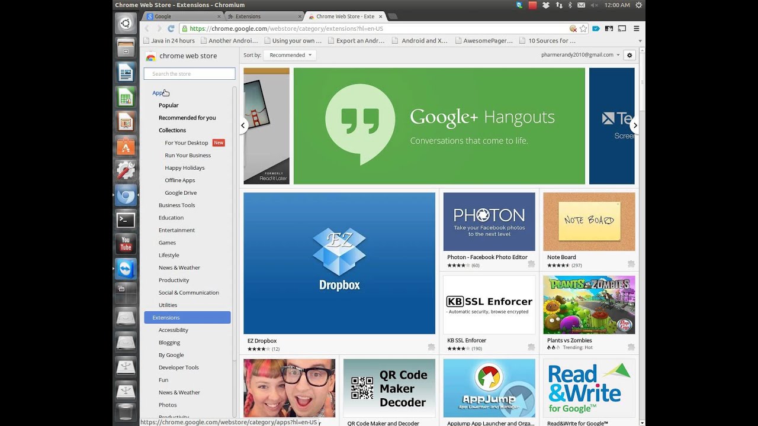The image size is (758, 426).
Task: Open Java in 24 hours bookmark
Action: coord(169,41)
